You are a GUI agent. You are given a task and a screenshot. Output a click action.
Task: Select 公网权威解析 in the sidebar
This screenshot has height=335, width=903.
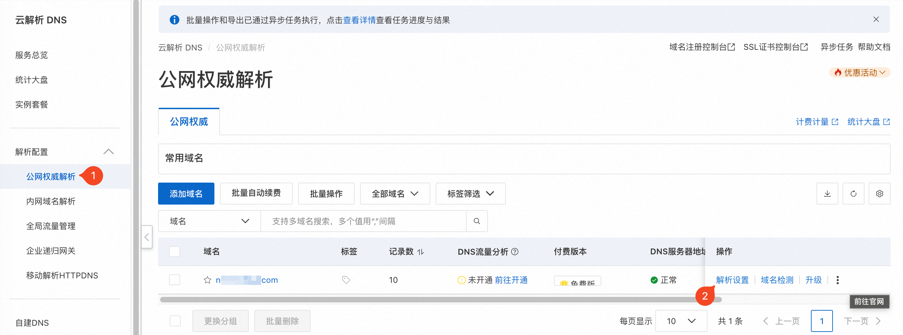click(x=51, y=176)
